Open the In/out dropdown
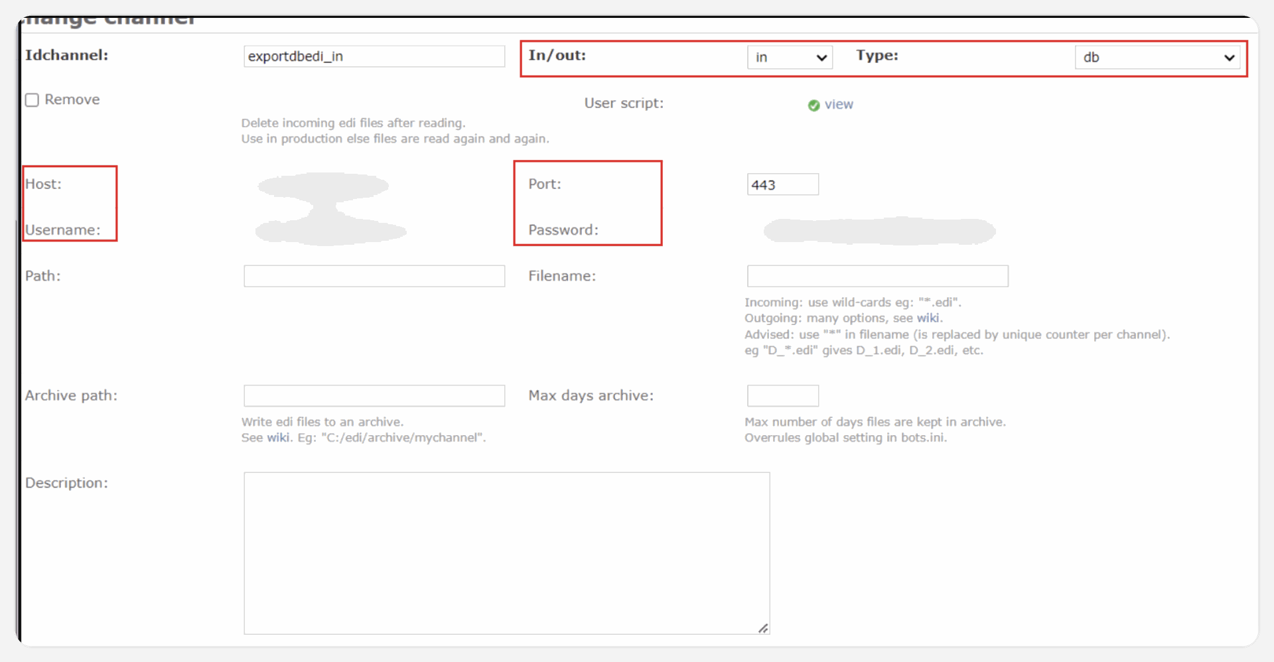Viewport: 1274px width, 662px height. point(790,57)
